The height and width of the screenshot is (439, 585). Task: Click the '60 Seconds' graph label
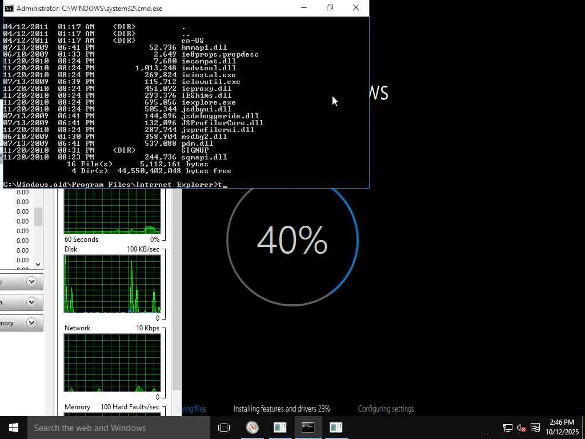81,240
